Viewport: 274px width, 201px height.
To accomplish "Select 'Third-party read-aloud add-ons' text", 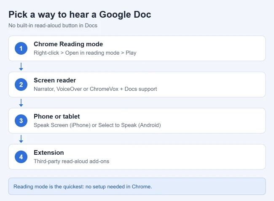I will coord(71,161).
